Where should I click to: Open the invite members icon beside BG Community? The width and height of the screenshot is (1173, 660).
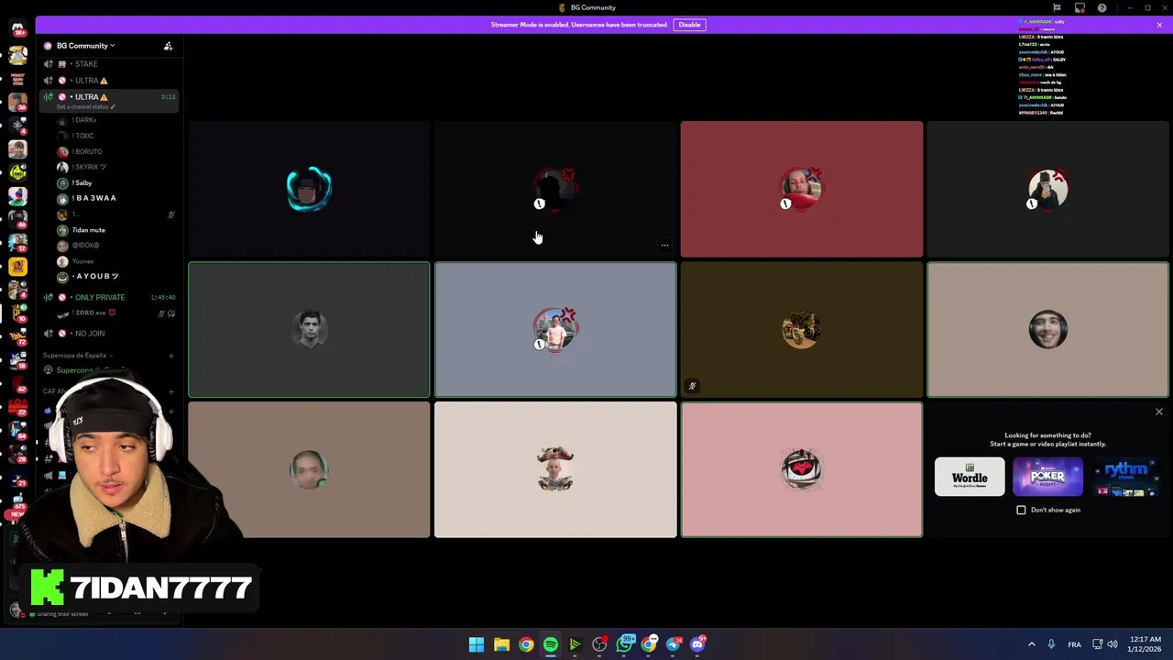[168, 46]
